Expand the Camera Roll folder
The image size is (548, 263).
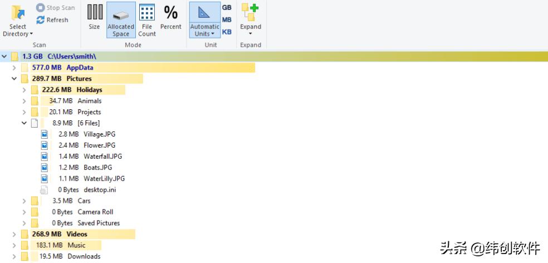coord(24,212)
